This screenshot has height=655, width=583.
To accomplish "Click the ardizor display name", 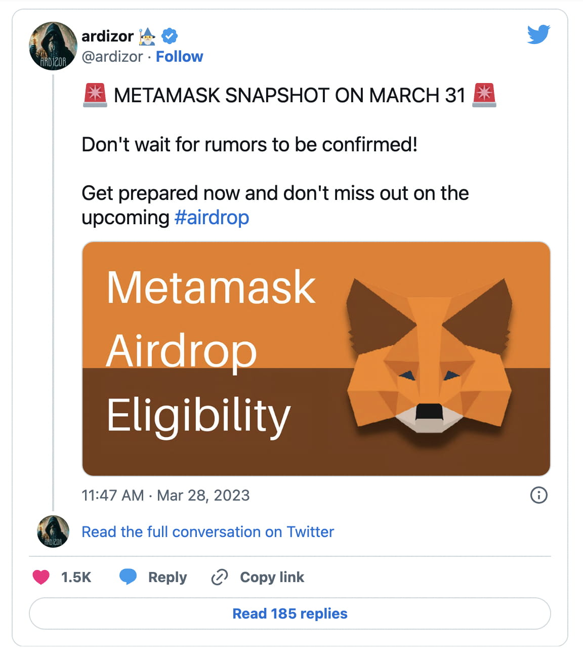I will pyautogui.click(x=107, y=36).
